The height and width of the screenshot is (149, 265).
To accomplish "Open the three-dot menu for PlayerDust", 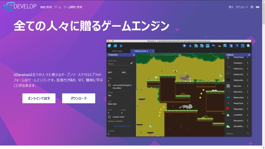I will click(248, 103).
